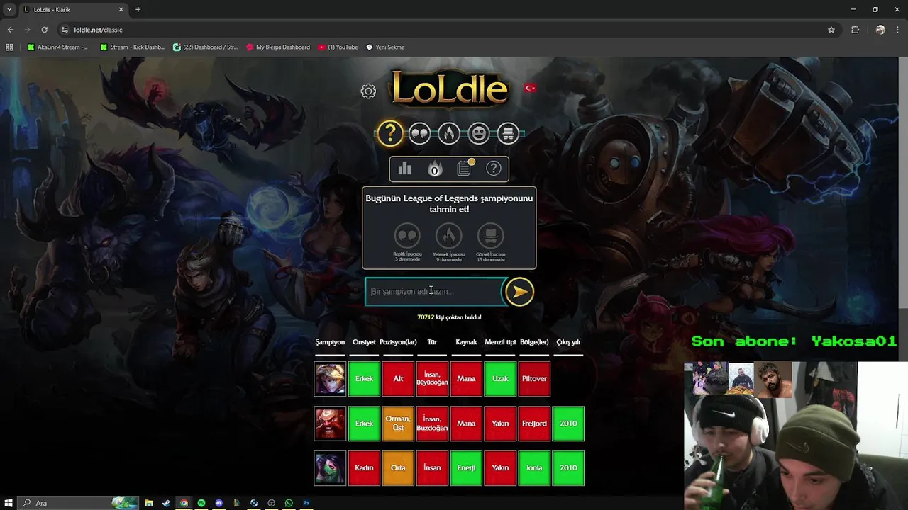This screenshot has width=908, height=510.
Task: Click the champion name input field
Action: (x=434, y=292)
